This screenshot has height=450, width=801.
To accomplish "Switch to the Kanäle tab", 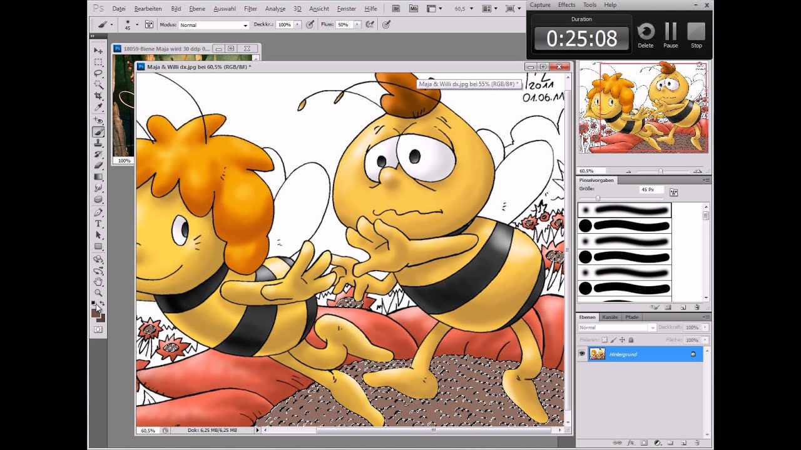I will [x=610, y=317].
